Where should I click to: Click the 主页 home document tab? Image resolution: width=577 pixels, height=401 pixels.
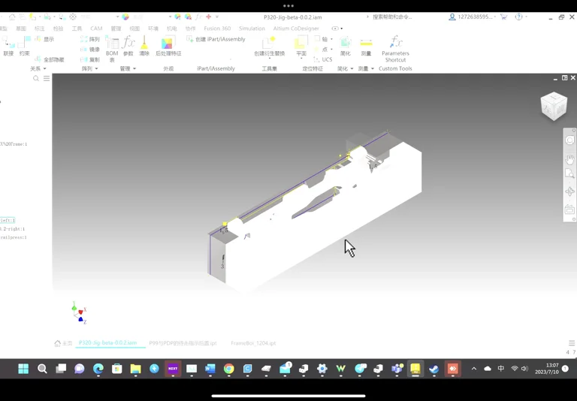63,343
